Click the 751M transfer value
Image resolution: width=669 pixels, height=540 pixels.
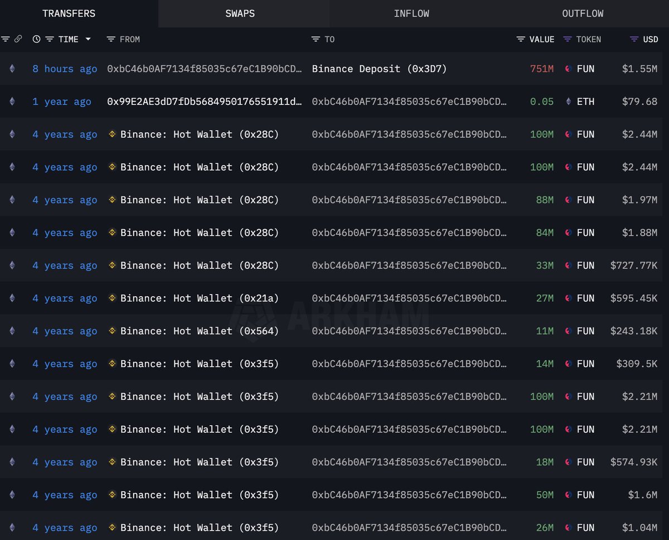click(x=542, y=69)
